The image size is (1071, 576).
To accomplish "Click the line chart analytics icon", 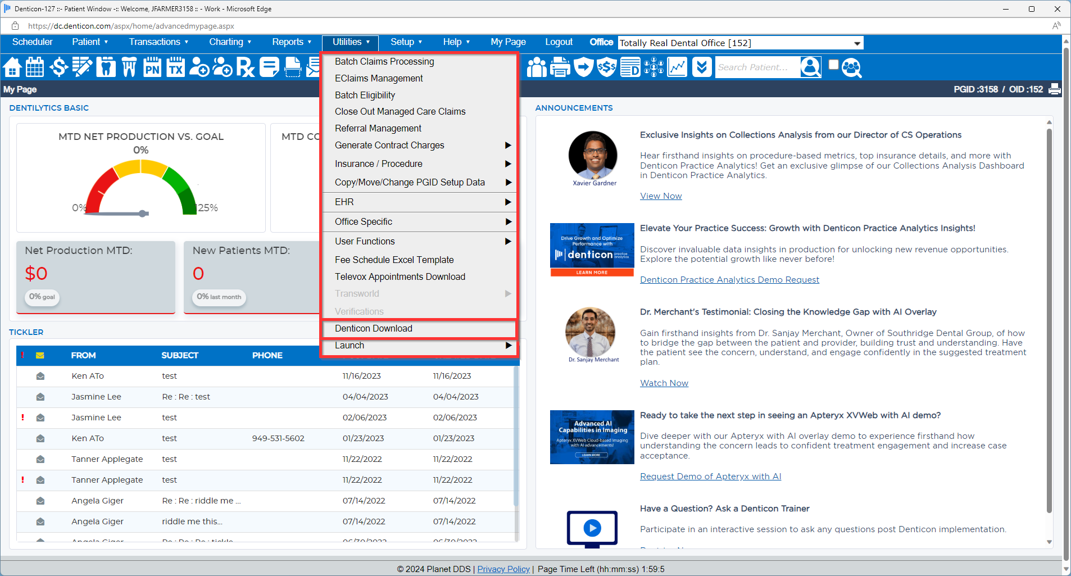I will pyautogui.click(x=677, y=67).
